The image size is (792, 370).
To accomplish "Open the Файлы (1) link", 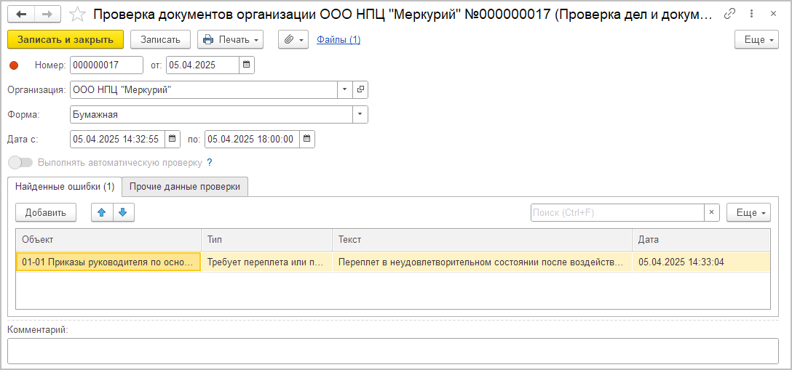I will [x=338, y=39].
